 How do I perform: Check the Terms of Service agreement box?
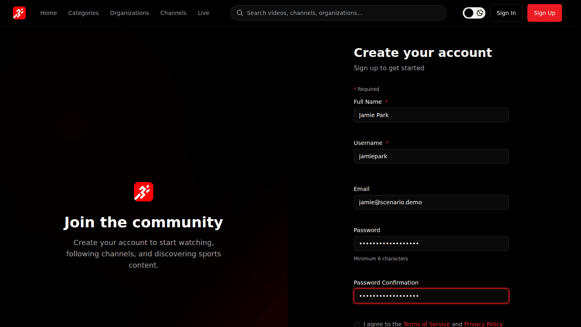pyautogui.click(x=357, y=324)
